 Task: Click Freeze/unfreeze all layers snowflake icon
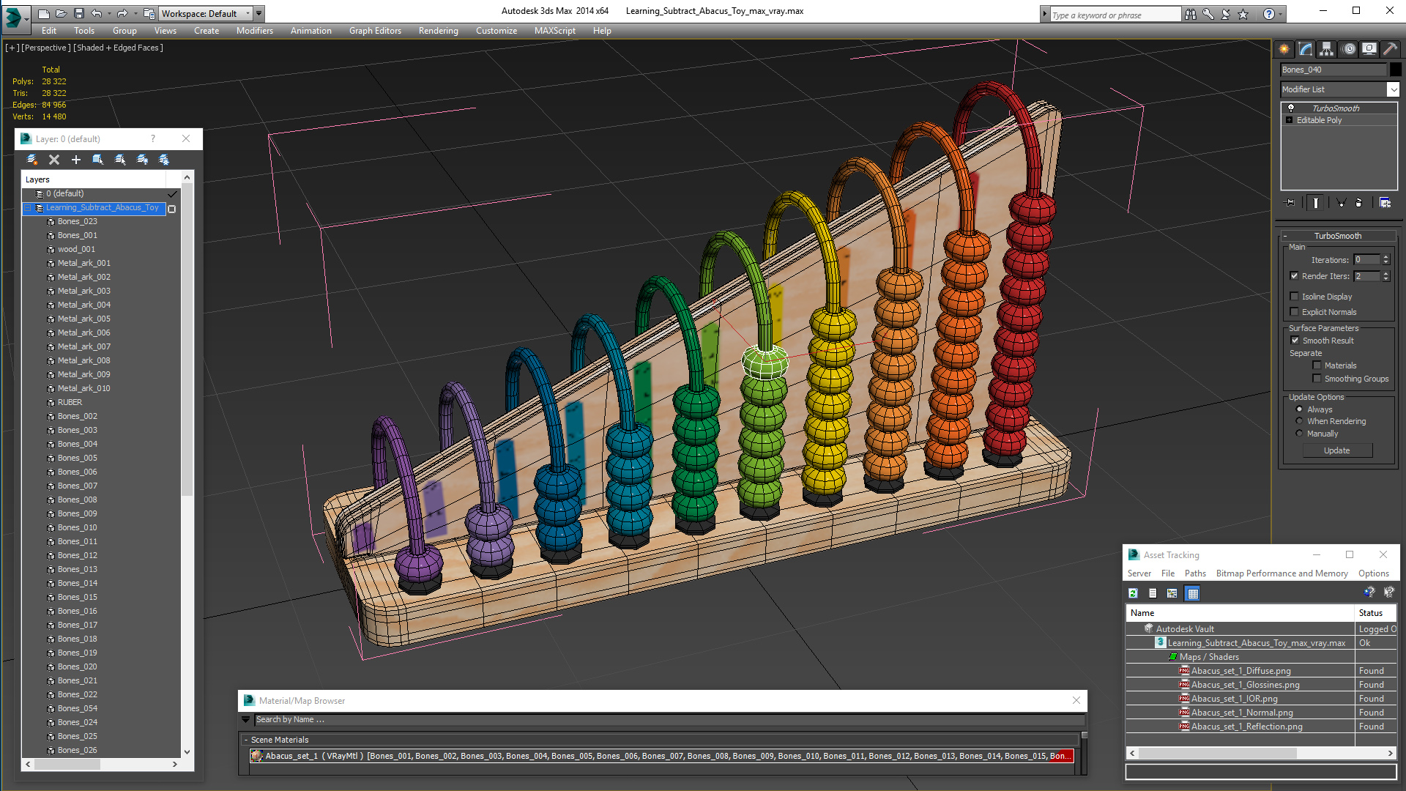(164, 160)
